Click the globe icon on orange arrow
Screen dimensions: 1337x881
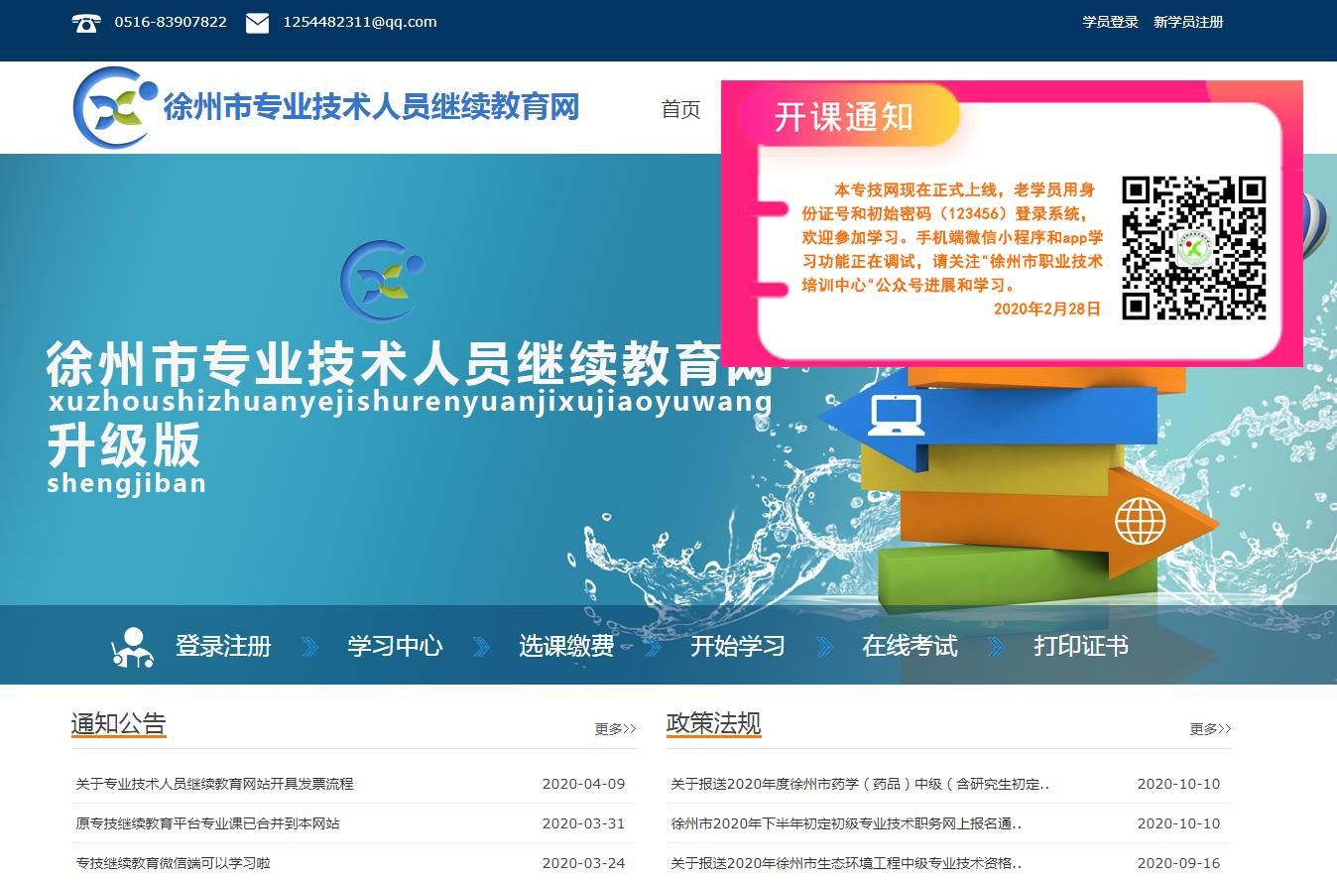click(1141, 521)
